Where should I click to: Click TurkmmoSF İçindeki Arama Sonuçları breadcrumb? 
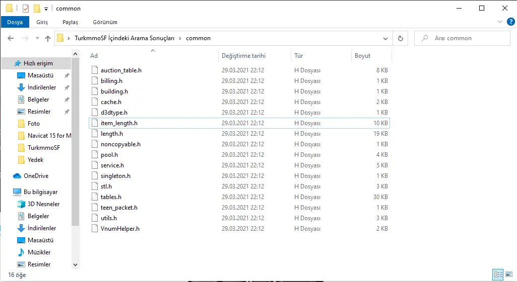[x=124, y=38]
